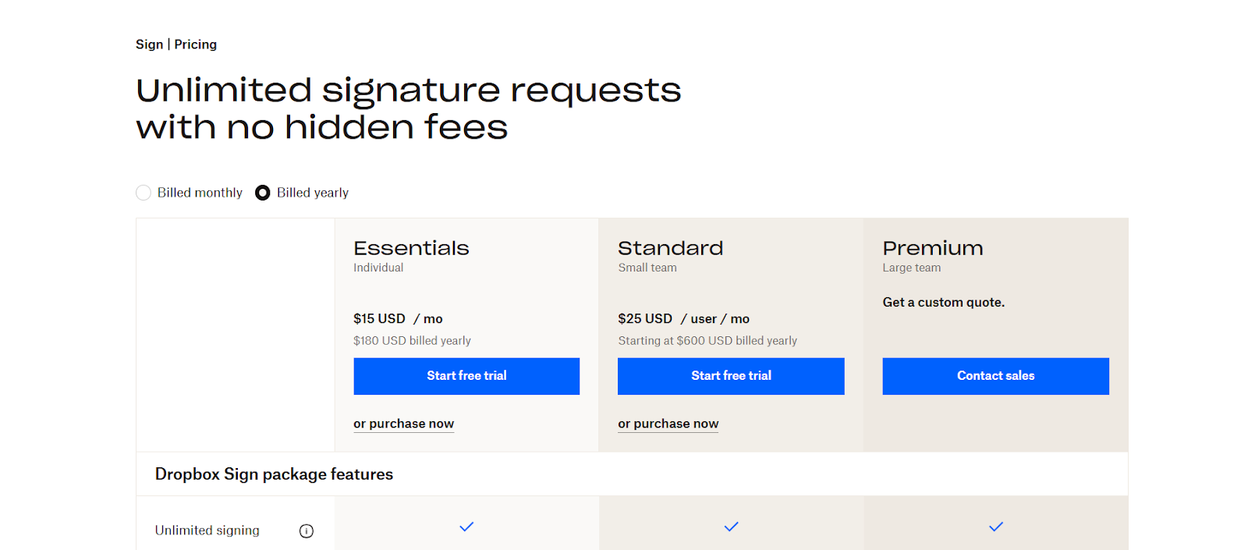Click Contact sales under Premium
Image resolution: width=1248 pixels, height=550 pixels.
coord(995,376)
